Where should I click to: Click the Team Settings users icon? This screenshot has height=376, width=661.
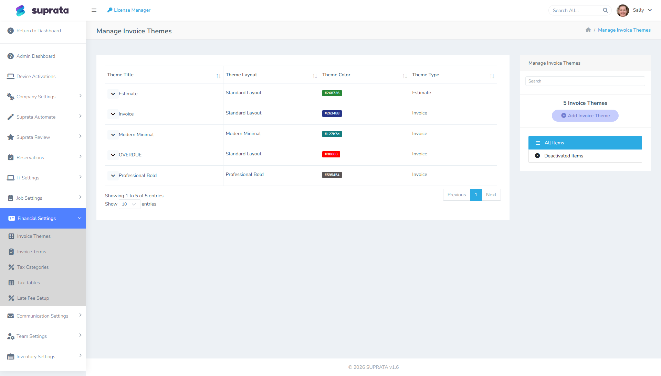point(11,336)
